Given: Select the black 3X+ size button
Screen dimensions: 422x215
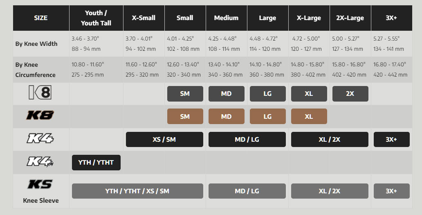Looking at the screenshot, I should (391, 139).
